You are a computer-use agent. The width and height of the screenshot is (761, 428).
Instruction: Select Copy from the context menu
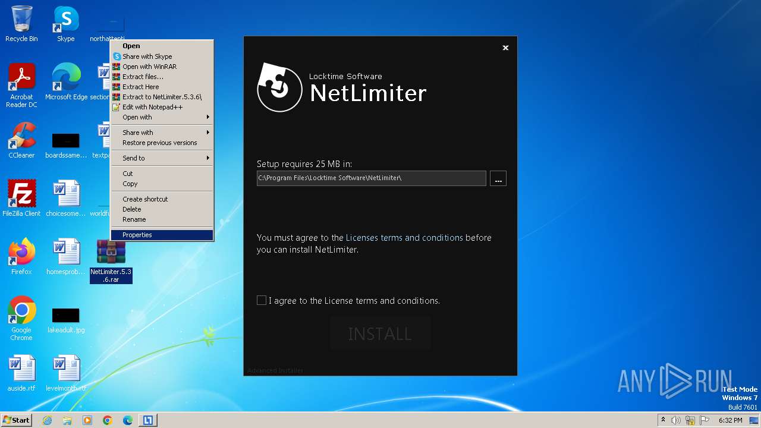coord(162,184)
